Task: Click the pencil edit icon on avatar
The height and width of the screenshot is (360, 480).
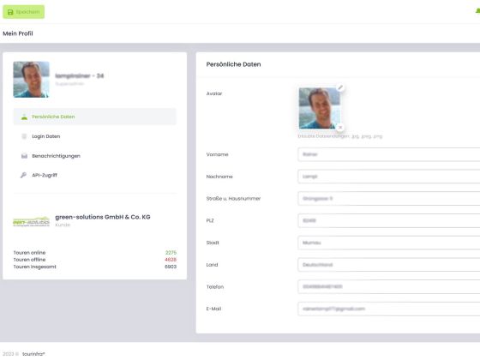Action: point(340,87)
